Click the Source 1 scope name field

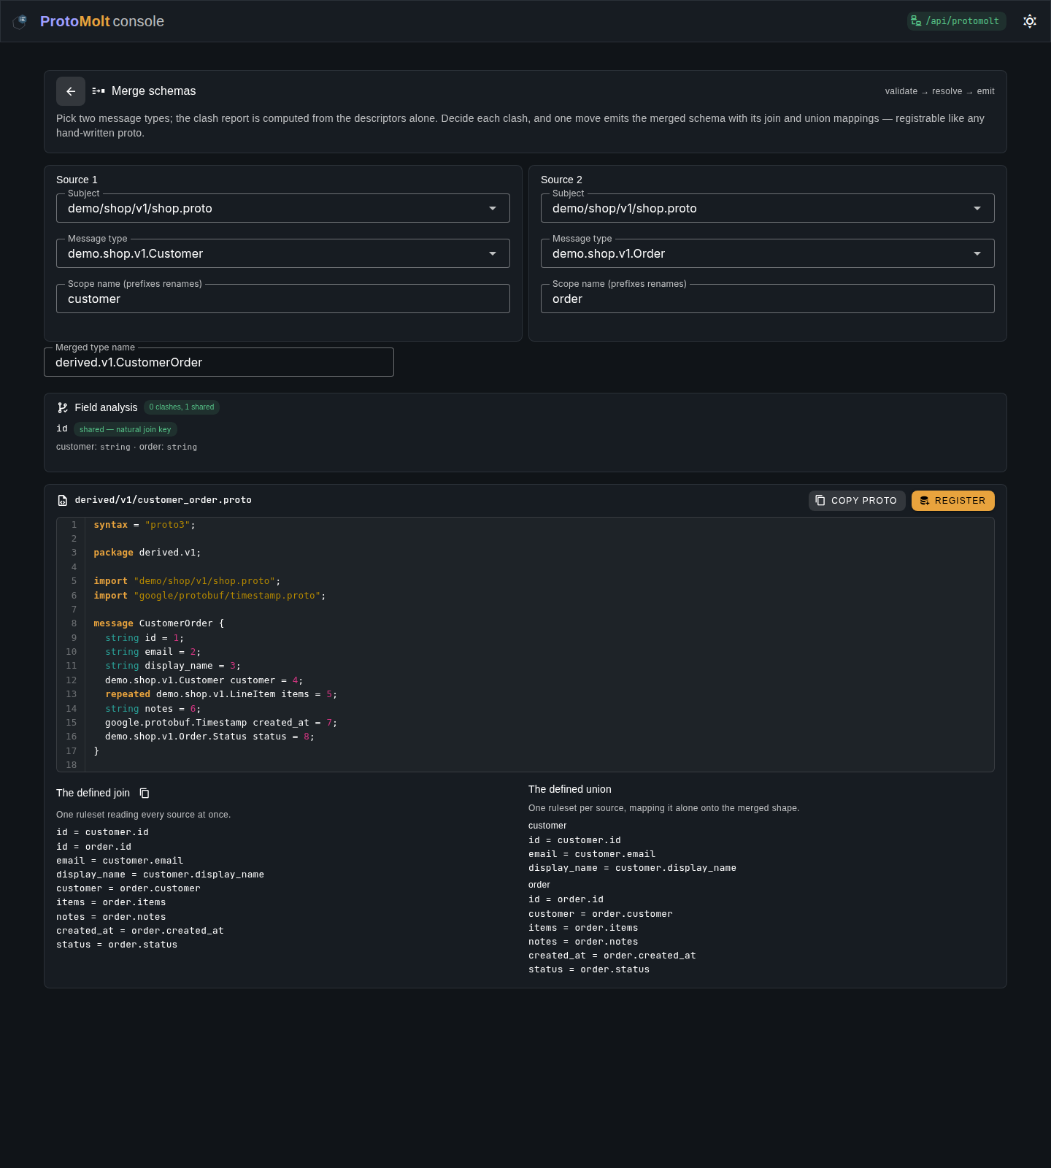[283, 299]
